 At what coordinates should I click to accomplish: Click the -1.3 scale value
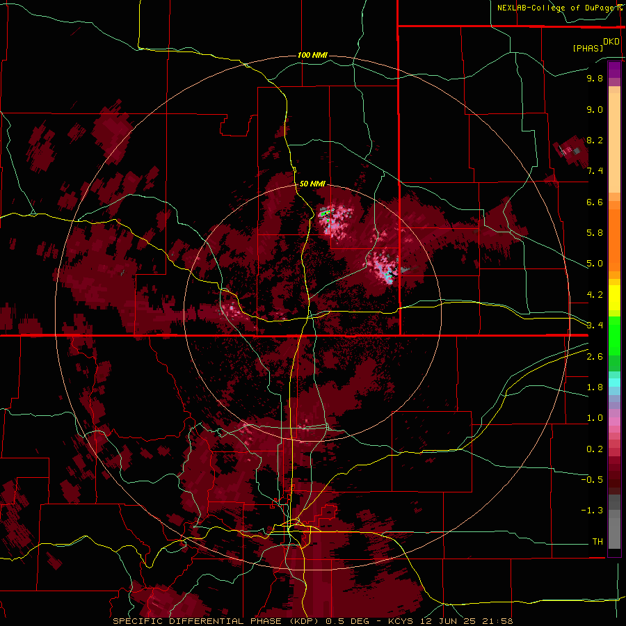click(x=592, y=511)
